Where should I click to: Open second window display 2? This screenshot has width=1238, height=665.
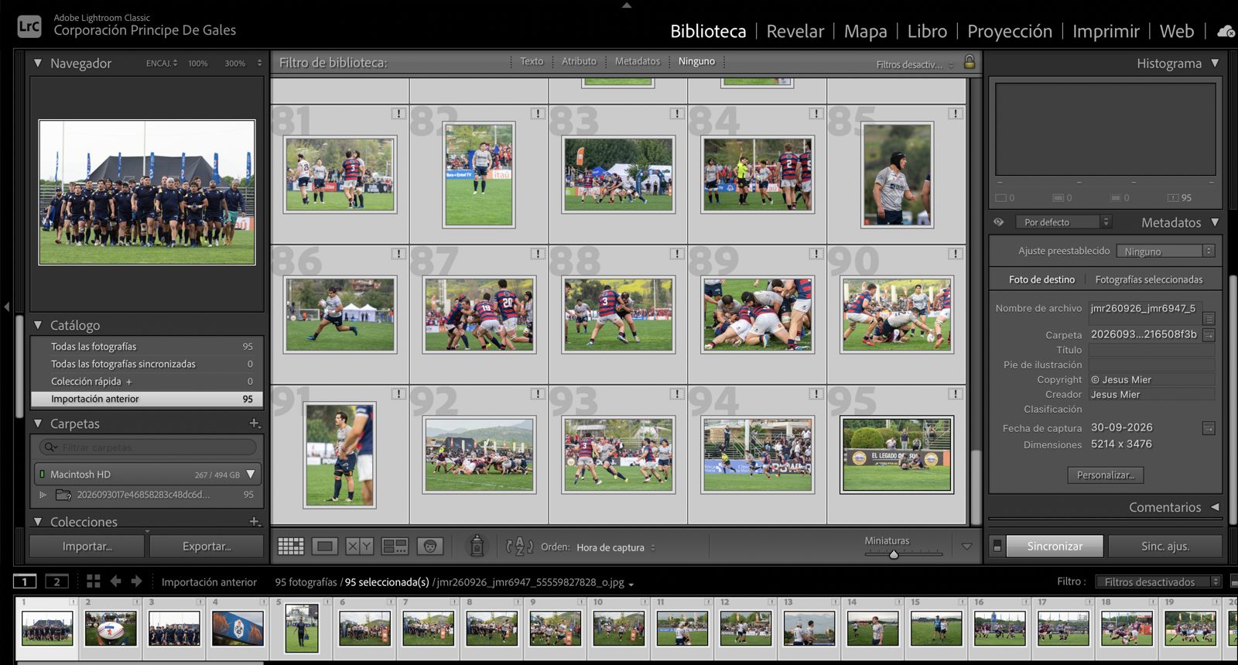click(56, 581)
